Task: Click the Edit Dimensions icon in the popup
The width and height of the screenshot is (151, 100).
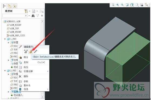Action: pos(26,51)
